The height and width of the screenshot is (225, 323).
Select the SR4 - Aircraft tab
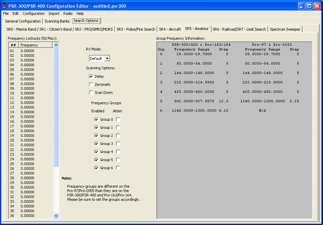(170, 29)
